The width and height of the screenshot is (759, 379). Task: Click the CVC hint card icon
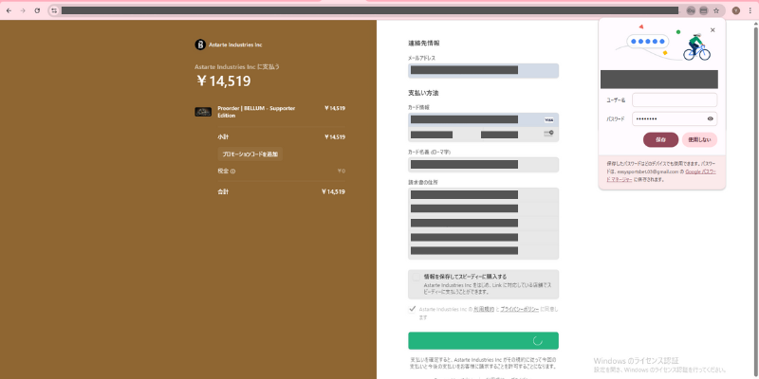click(x=548, y=133)
